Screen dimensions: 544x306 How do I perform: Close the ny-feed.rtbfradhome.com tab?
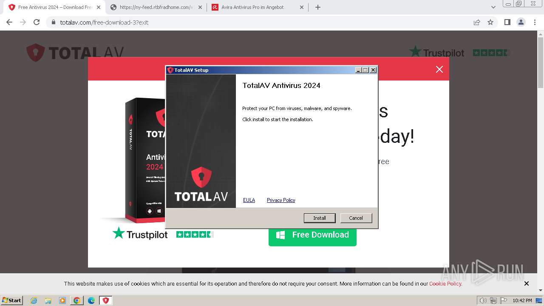tap(200, 7)
